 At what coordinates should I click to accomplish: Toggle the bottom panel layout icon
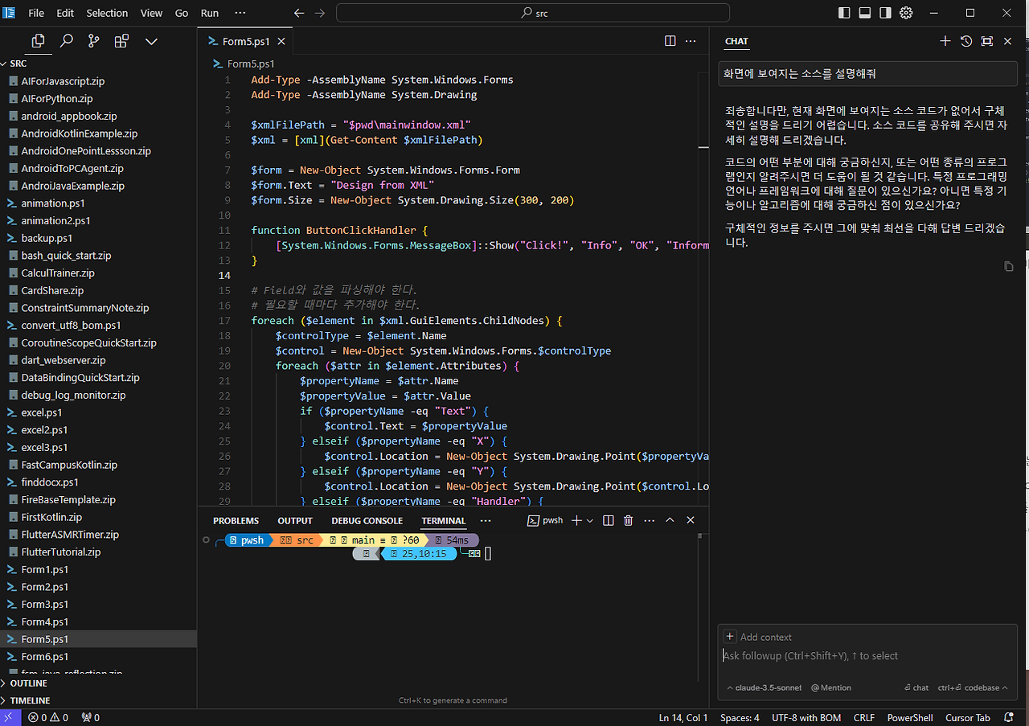click(x=865, y=13)
